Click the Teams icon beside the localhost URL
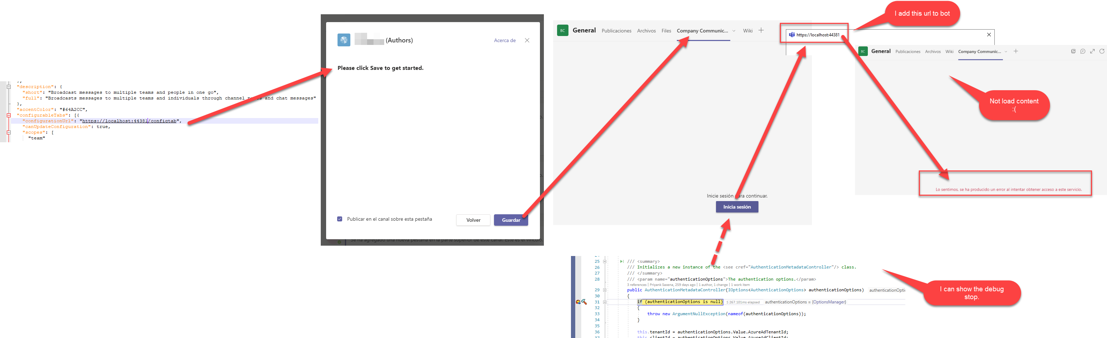The width and height of the screenshot is (1107, 338). coord(791,35)
